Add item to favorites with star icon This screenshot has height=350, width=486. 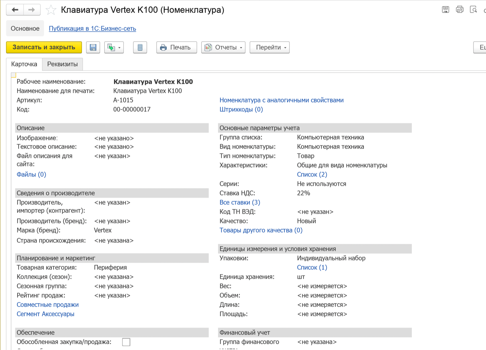pyautogui.click(x=51, y=10)
